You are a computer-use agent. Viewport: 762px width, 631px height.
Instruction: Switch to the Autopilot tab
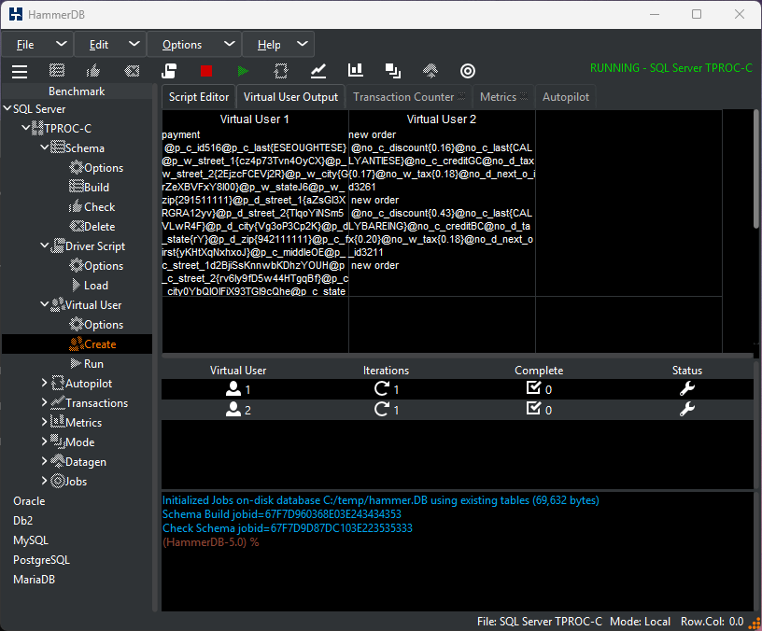566,97
